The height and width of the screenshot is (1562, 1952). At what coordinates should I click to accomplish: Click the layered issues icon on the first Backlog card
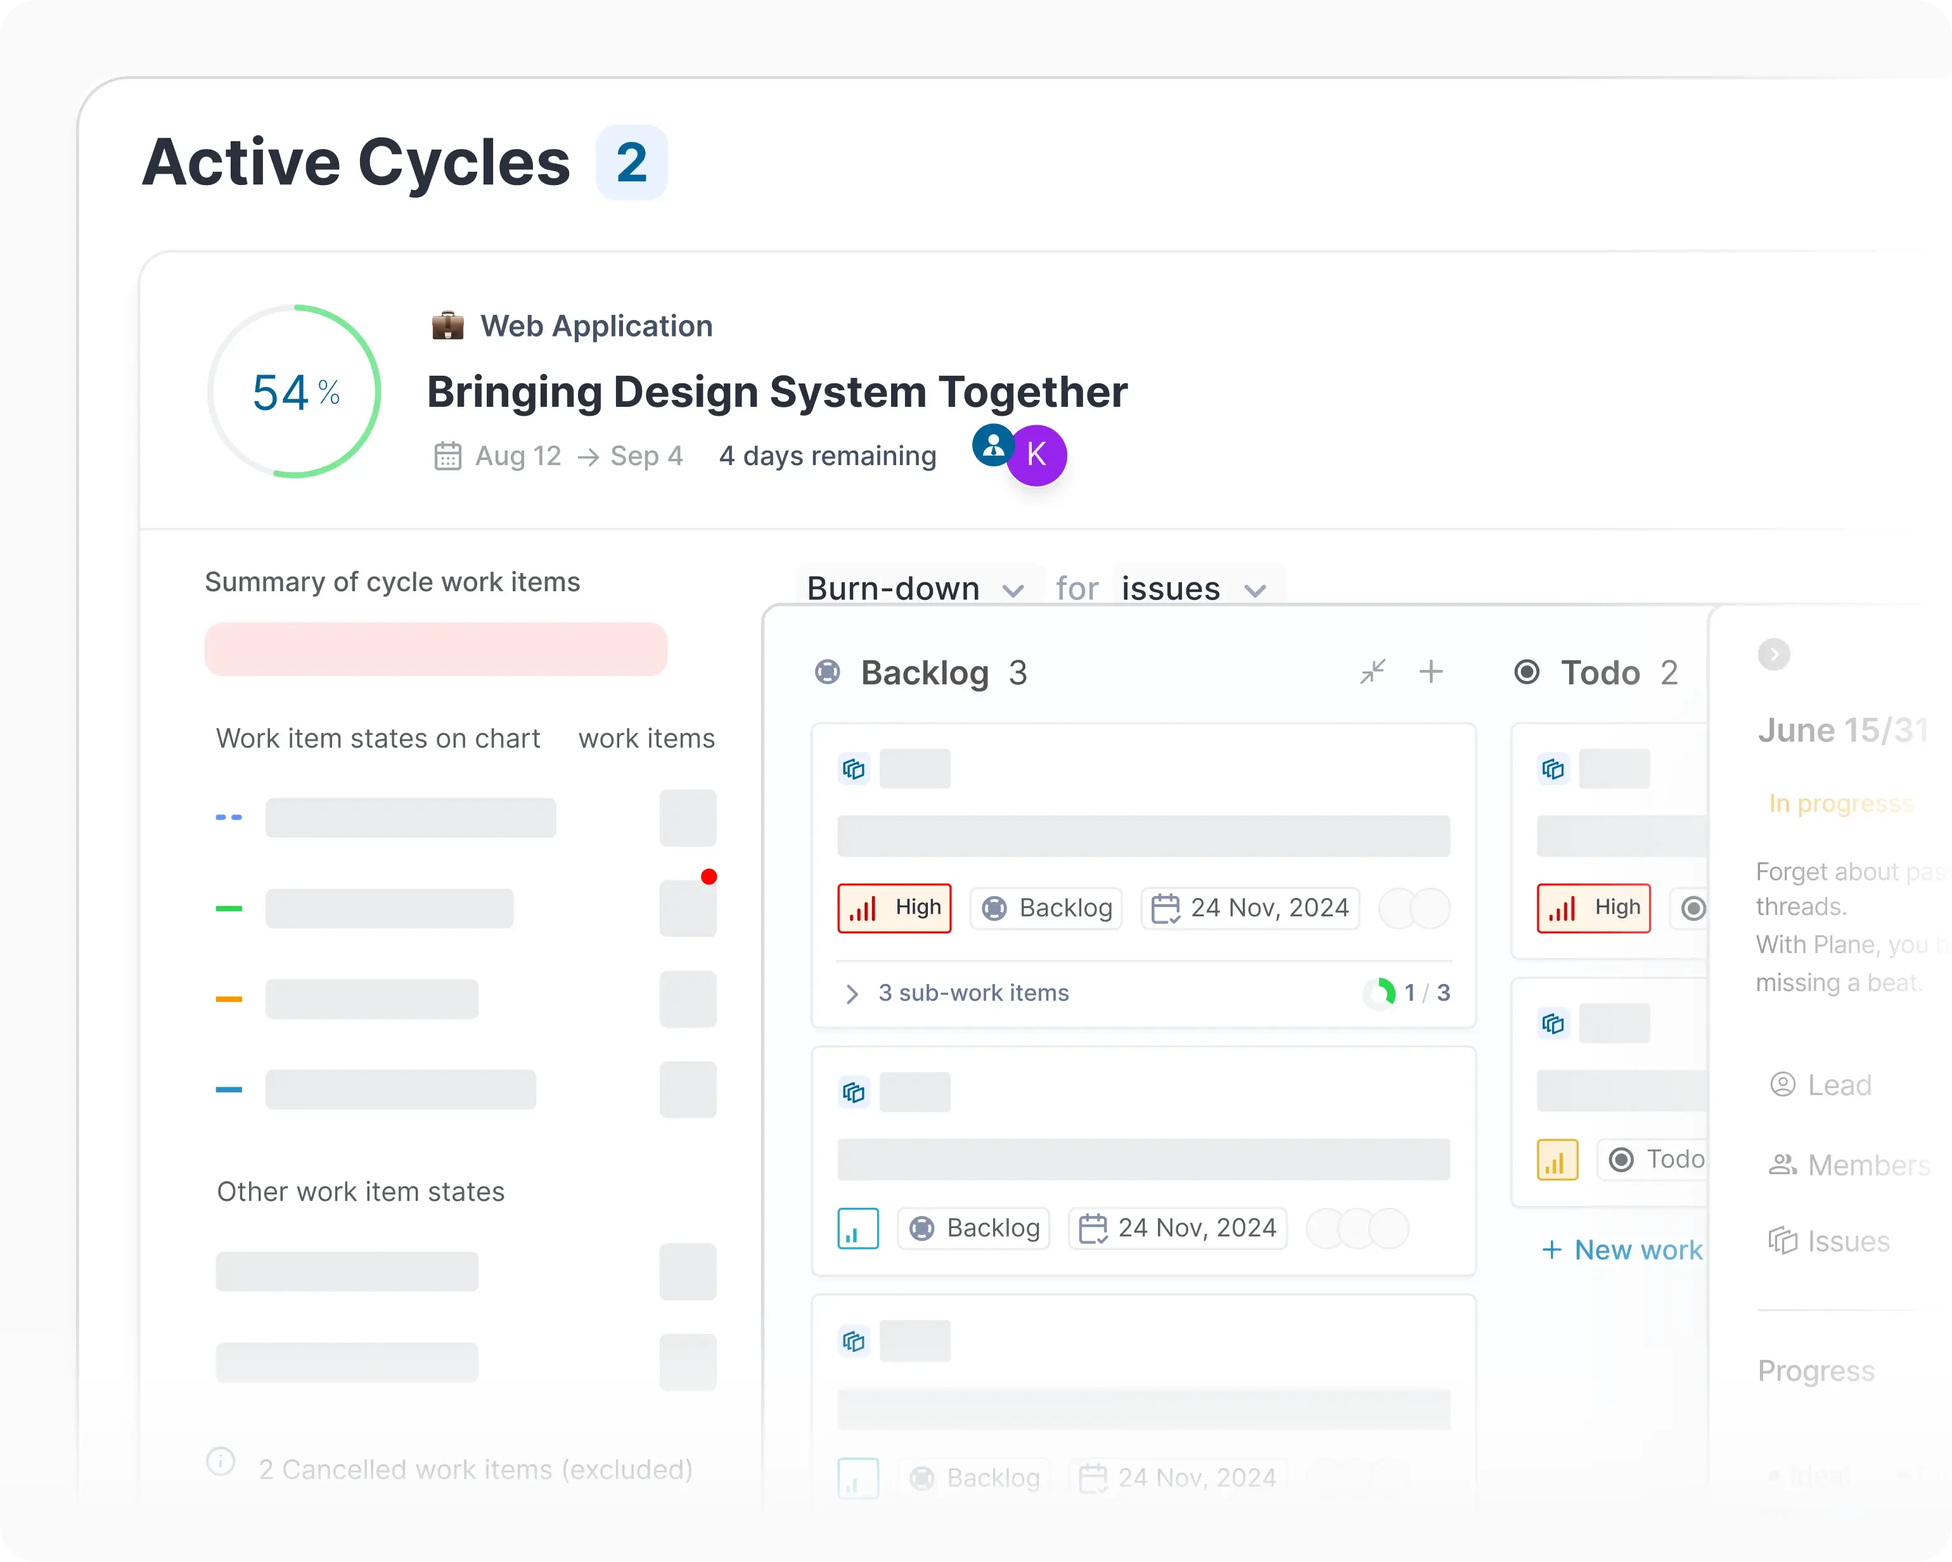[x=854, y=769]
